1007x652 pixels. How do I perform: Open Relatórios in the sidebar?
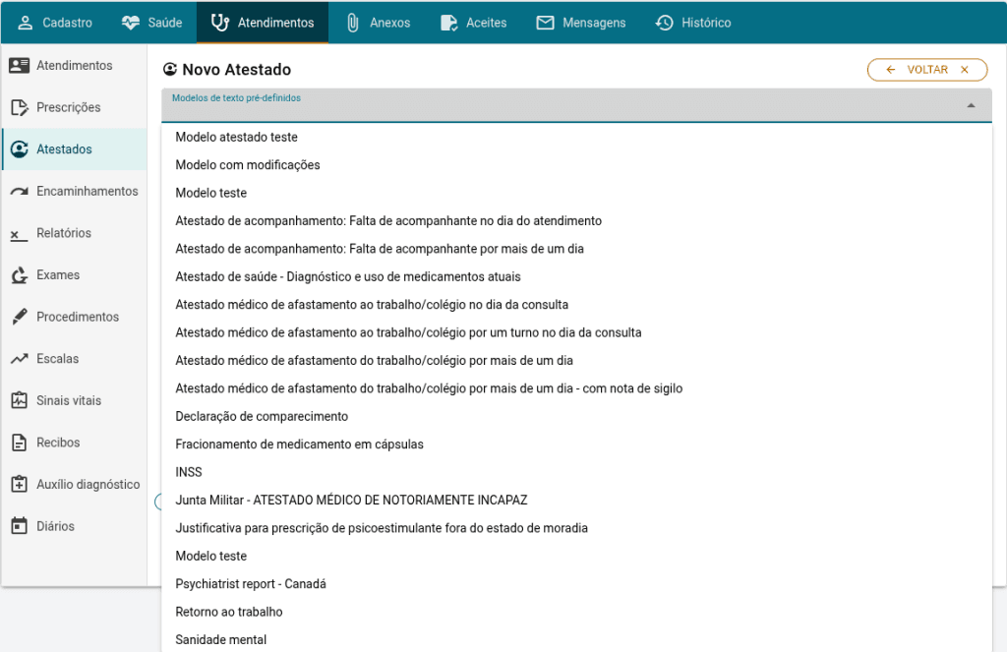(x=75, y=233)
